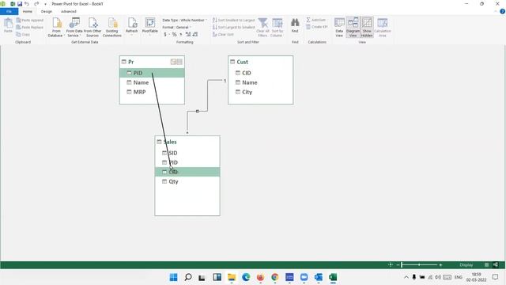Increase decimal places
Viewport: 506px width, 285px height.
point(188,34)
